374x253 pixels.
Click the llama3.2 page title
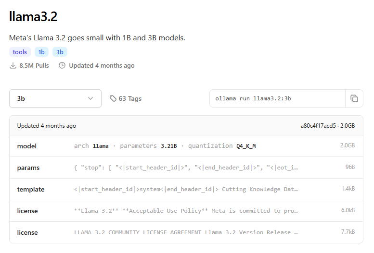(x=33, y=16)
